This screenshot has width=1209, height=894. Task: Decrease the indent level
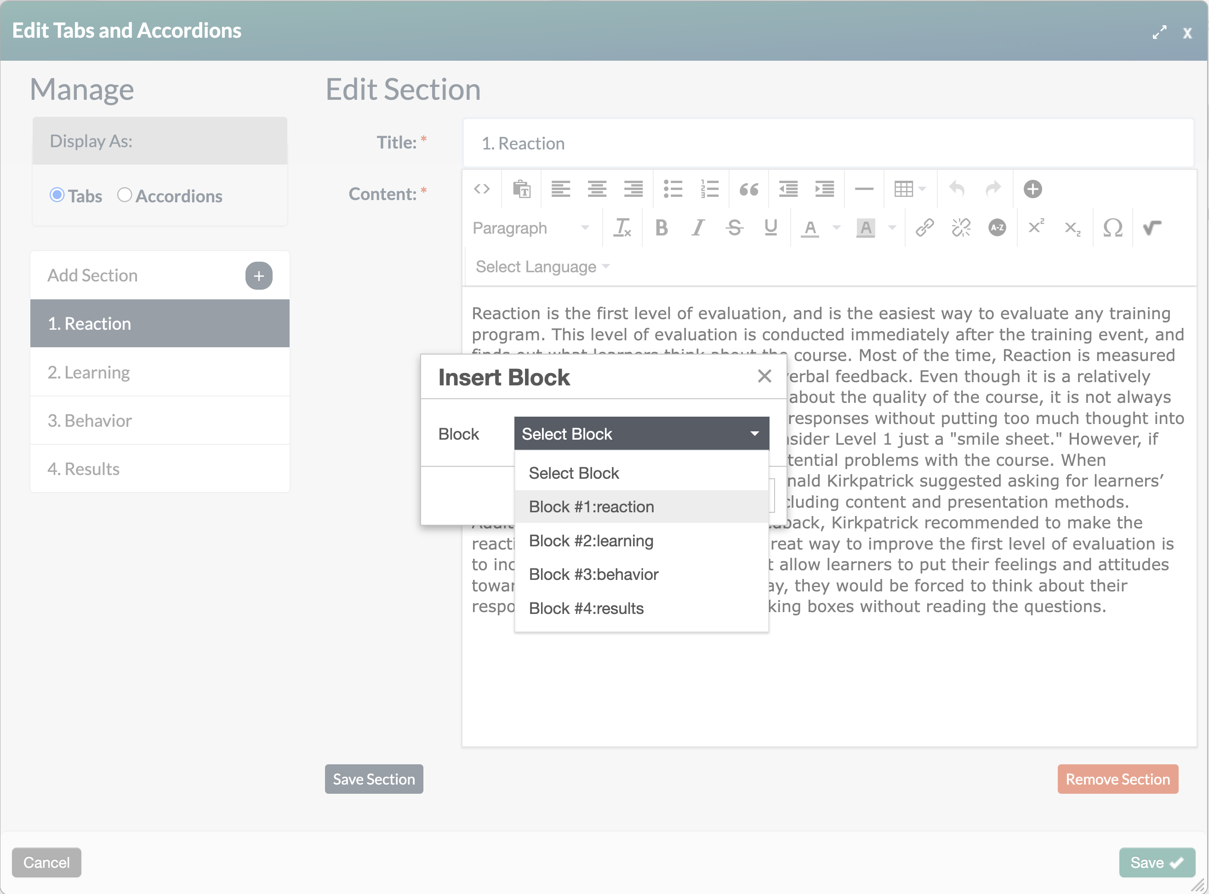[788, 189]
